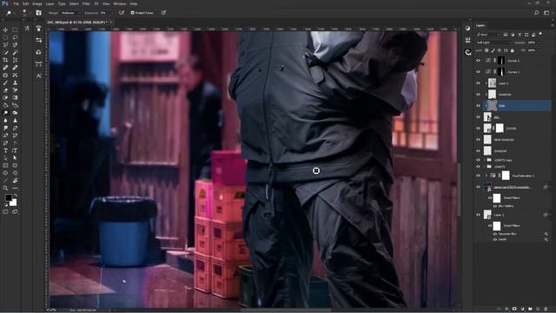The width and height of the screenshot is (556, 313).
Task: Lock image pixels brush icon
Action: click(x=493, y=50)
